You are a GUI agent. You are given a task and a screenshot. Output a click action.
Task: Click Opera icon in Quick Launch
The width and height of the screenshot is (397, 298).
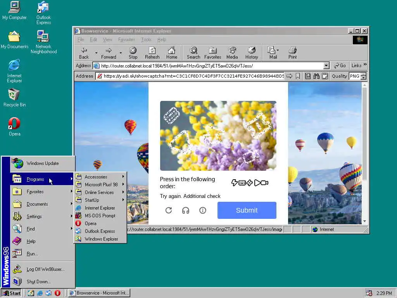coord(58,293)
